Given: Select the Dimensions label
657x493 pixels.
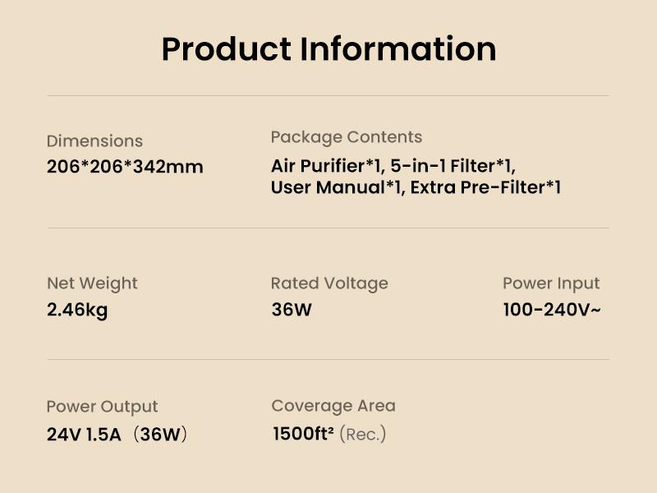Looking at the screenshot, I should click(94, 141).
